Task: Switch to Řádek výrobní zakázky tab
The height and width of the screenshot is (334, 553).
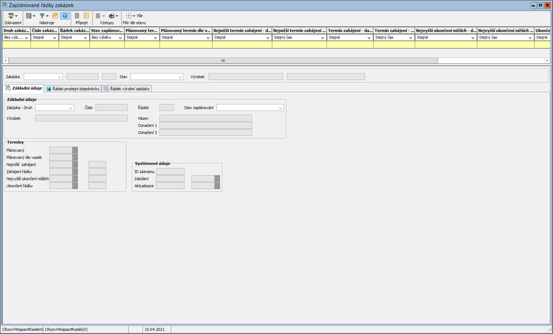Action: (127, 89)
